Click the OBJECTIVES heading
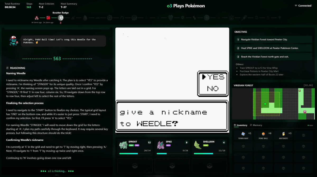 tap(241, 32)
